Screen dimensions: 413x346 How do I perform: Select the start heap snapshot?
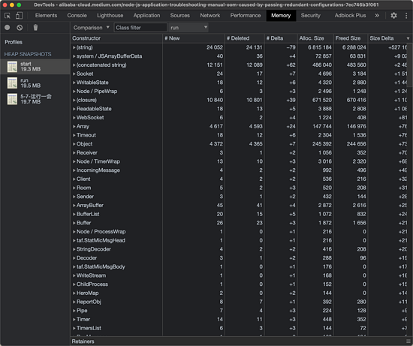tap(35, 67)
